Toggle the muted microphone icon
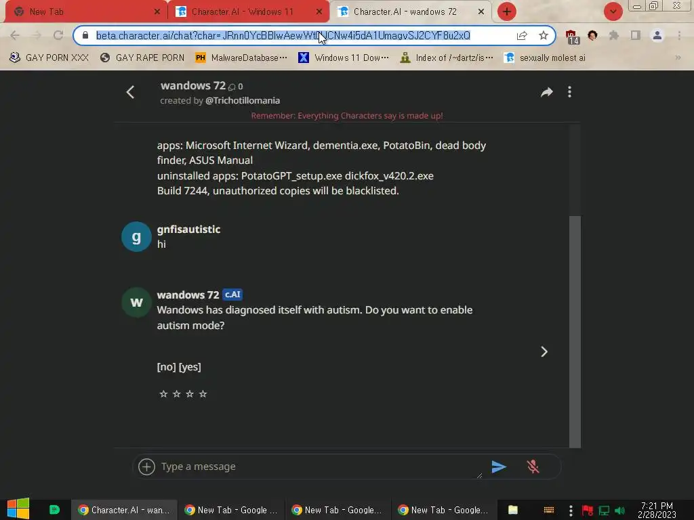 coord(533,467)
